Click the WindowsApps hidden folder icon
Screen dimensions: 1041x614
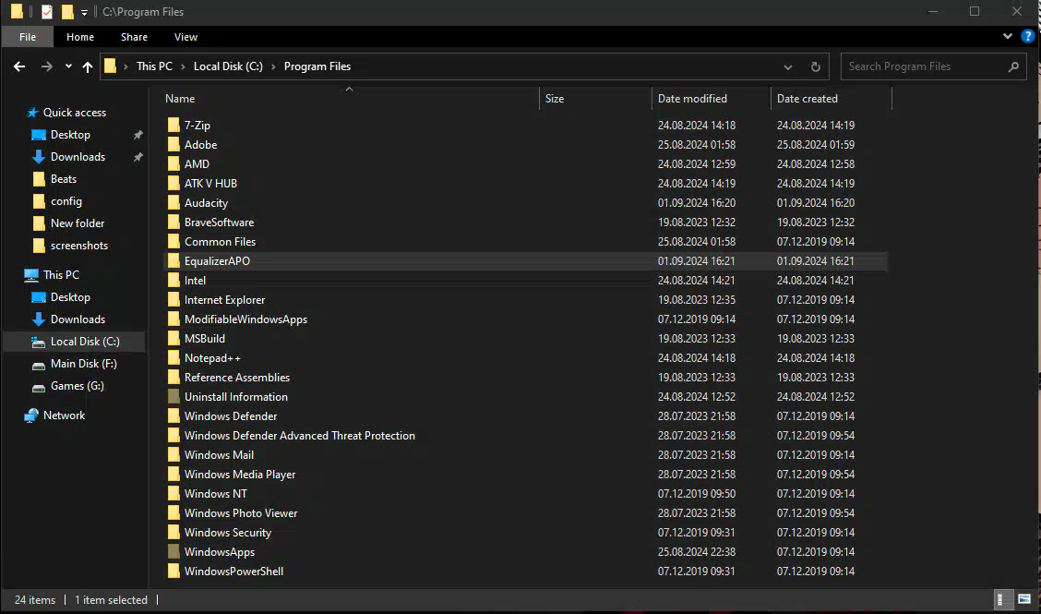[173, 551]
